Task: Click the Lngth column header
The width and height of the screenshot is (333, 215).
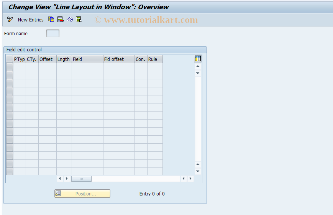Action: coord(64,59)
